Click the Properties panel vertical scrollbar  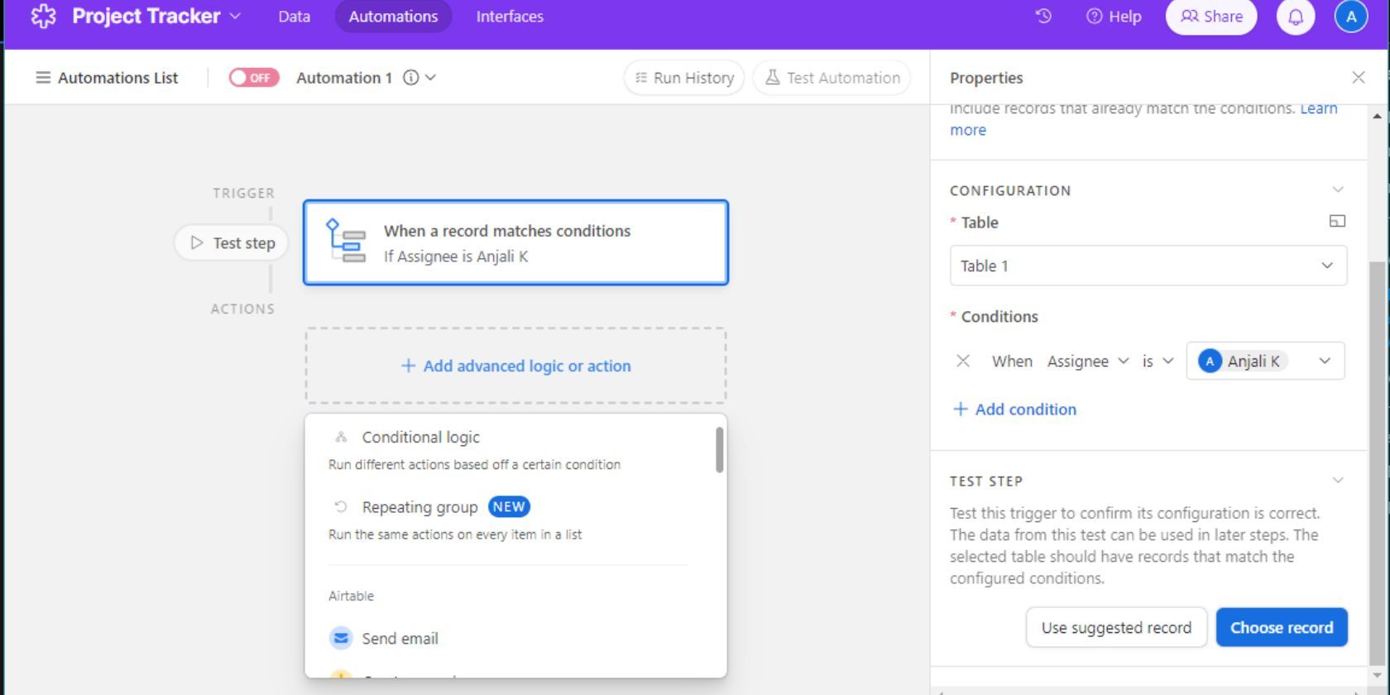(1376, 463)
